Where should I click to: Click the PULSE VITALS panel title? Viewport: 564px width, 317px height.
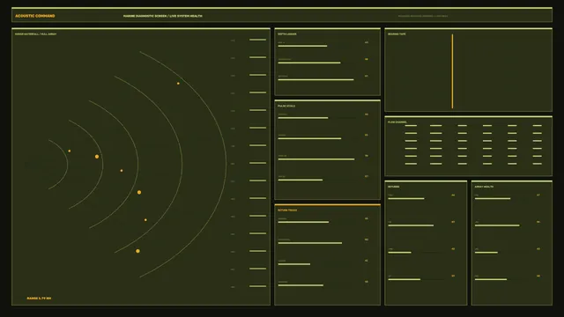(x=286, y=106)
